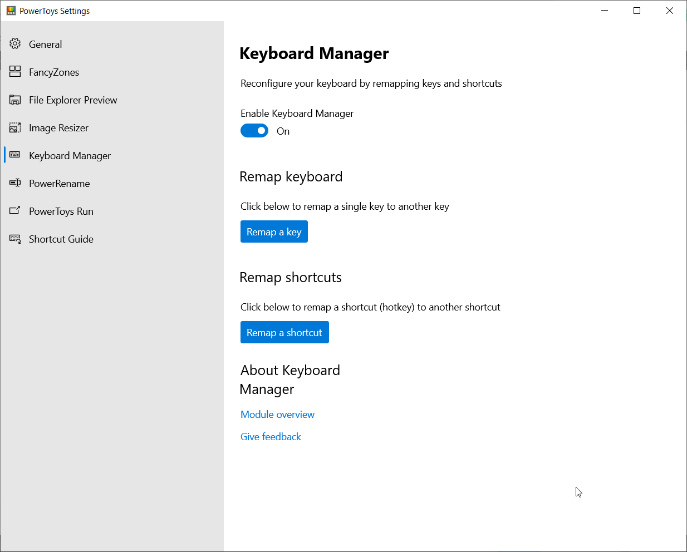Minimize the PowerToys Settings window
The image size is (687, 552).
tap(605, 11)
